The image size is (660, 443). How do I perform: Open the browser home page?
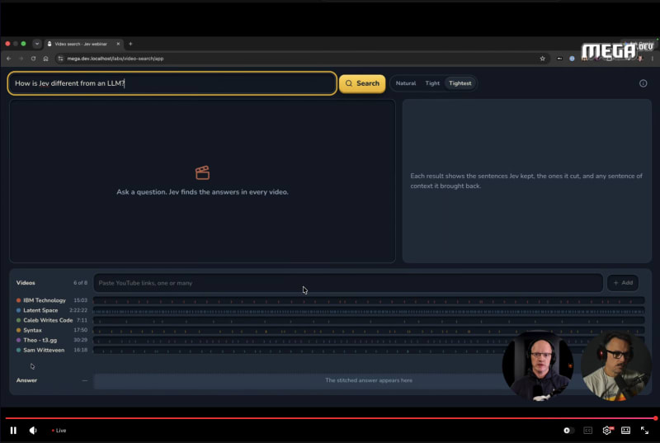click(45, 59)
